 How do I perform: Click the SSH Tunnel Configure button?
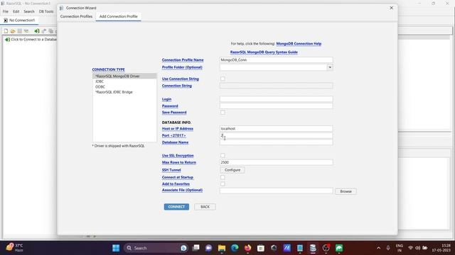click(x=232, y=170)
